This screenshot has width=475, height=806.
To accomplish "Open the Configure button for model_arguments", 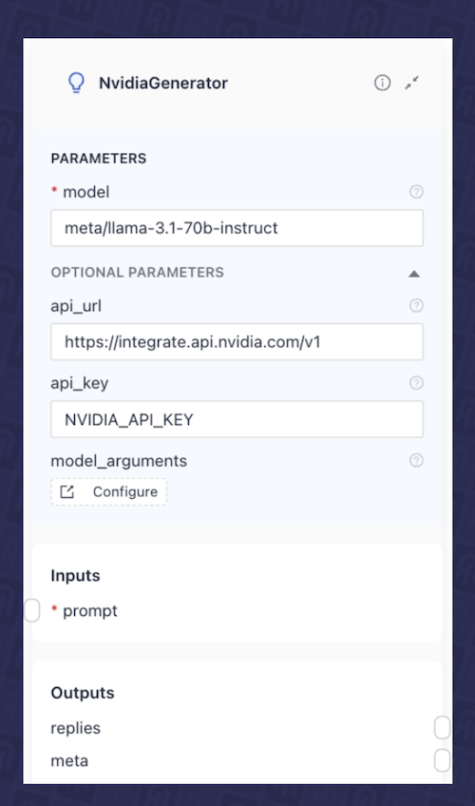I will [x=109, y=492].
